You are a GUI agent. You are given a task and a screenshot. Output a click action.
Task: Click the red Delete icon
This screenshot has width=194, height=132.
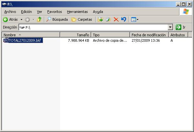116,19
